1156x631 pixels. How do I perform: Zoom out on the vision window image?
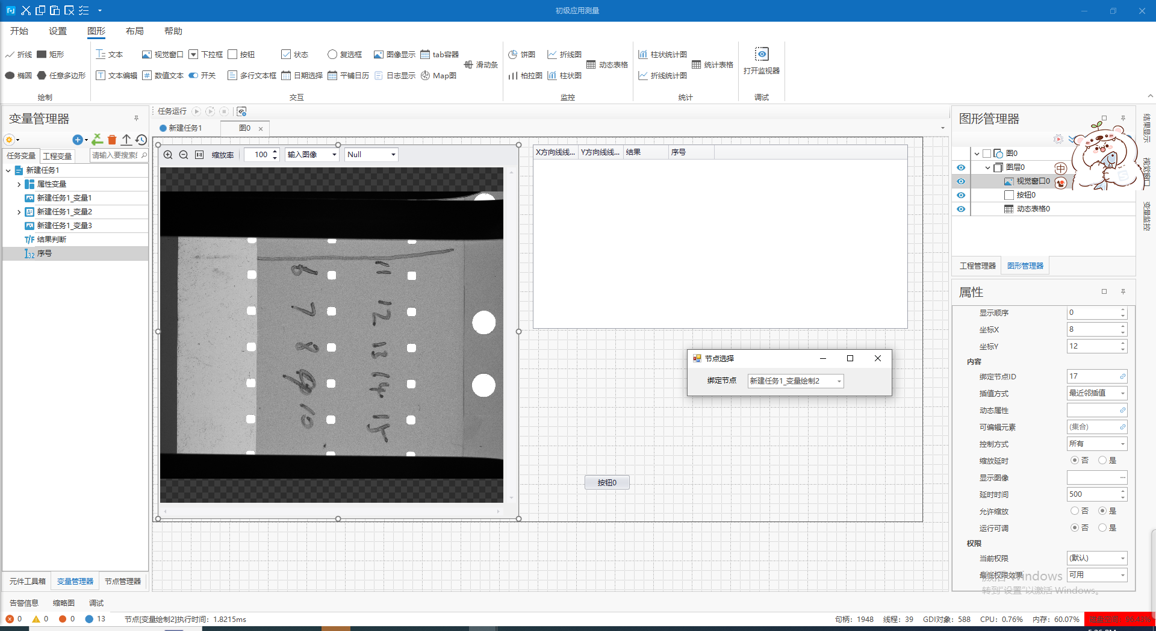pos(184,155)
